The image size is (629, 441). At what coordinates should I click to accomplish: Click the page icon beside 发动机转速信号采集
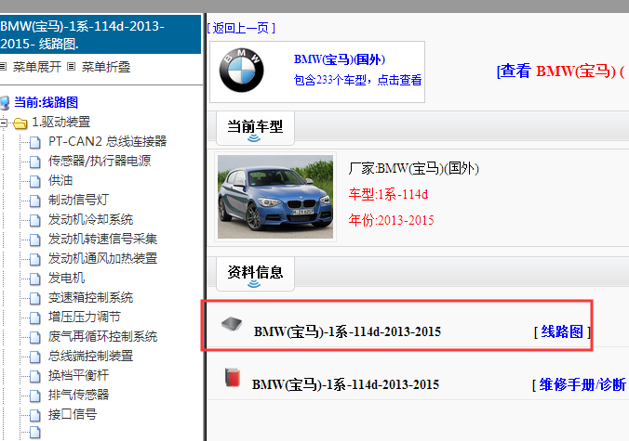click(x=35, y=240)
